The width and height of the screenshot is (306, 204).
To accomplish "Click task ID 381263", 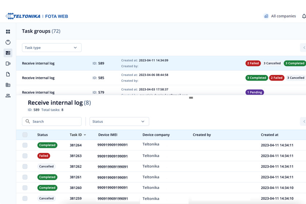I will pos(76,156).
